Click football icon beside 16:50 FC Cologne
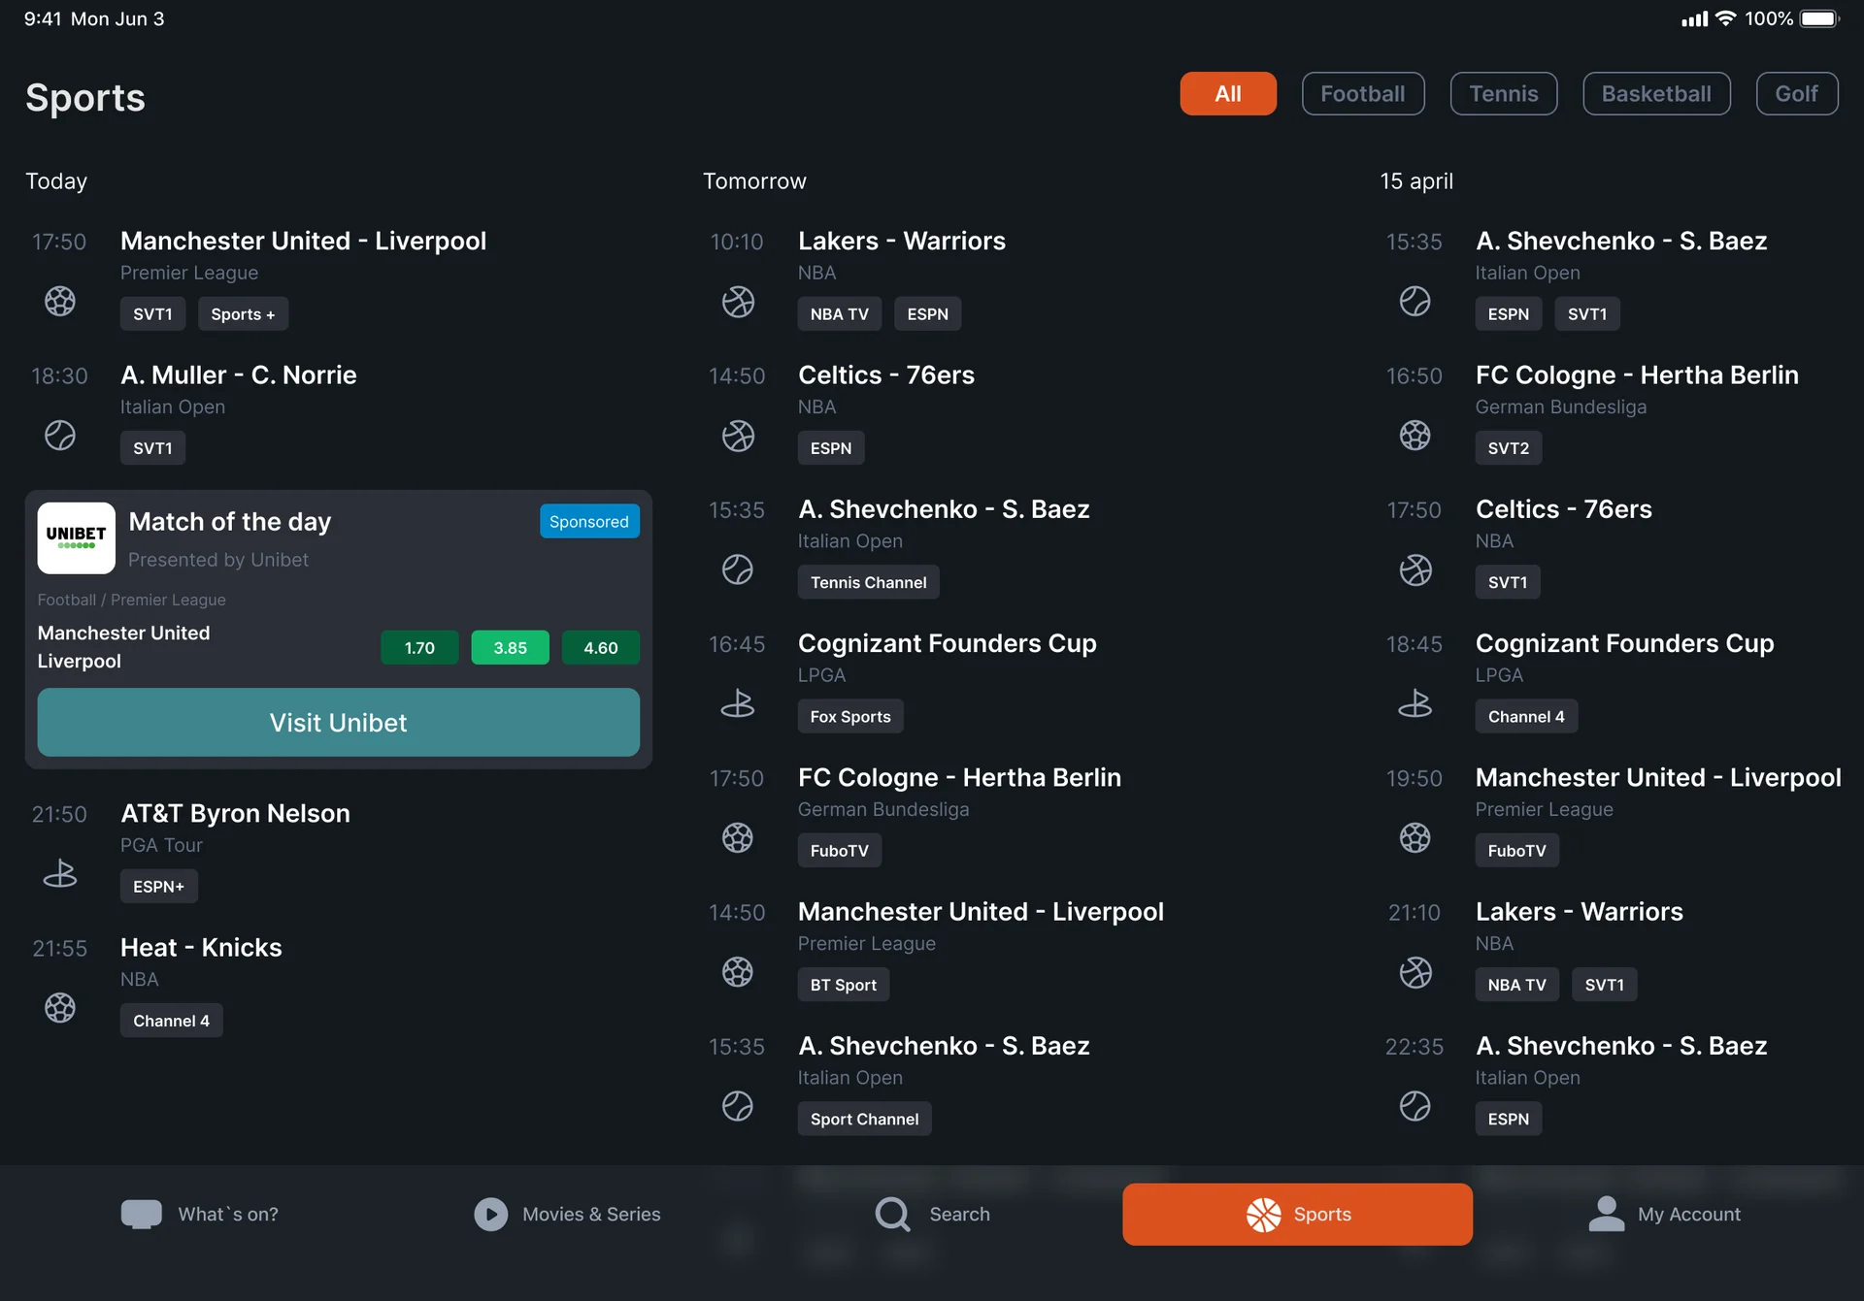The width and height of the screenshot is (1864, 1301). (x=1415, y=436)
